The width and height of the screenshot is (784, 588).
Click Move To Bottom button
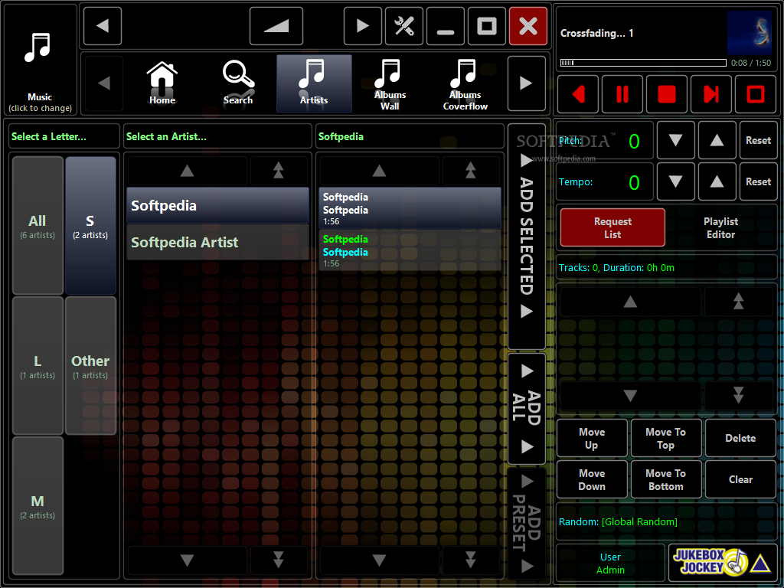666,479
